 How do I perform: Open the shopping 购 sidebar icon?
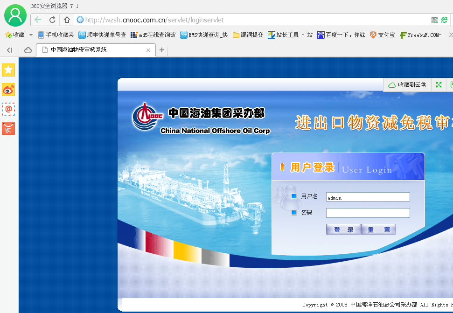coord(8,128)
